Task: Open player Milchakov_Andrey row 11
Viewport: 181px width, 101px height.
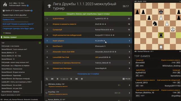Action: 88,85
